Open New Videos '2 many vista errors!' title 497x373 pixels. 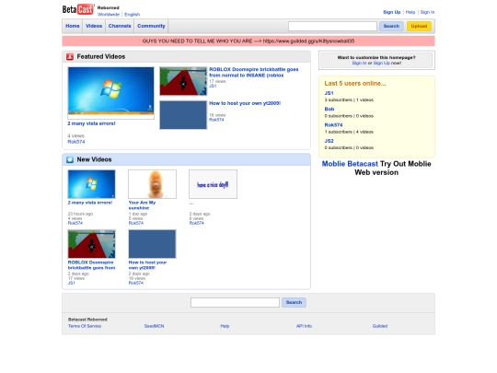click(x=90, y=203)
